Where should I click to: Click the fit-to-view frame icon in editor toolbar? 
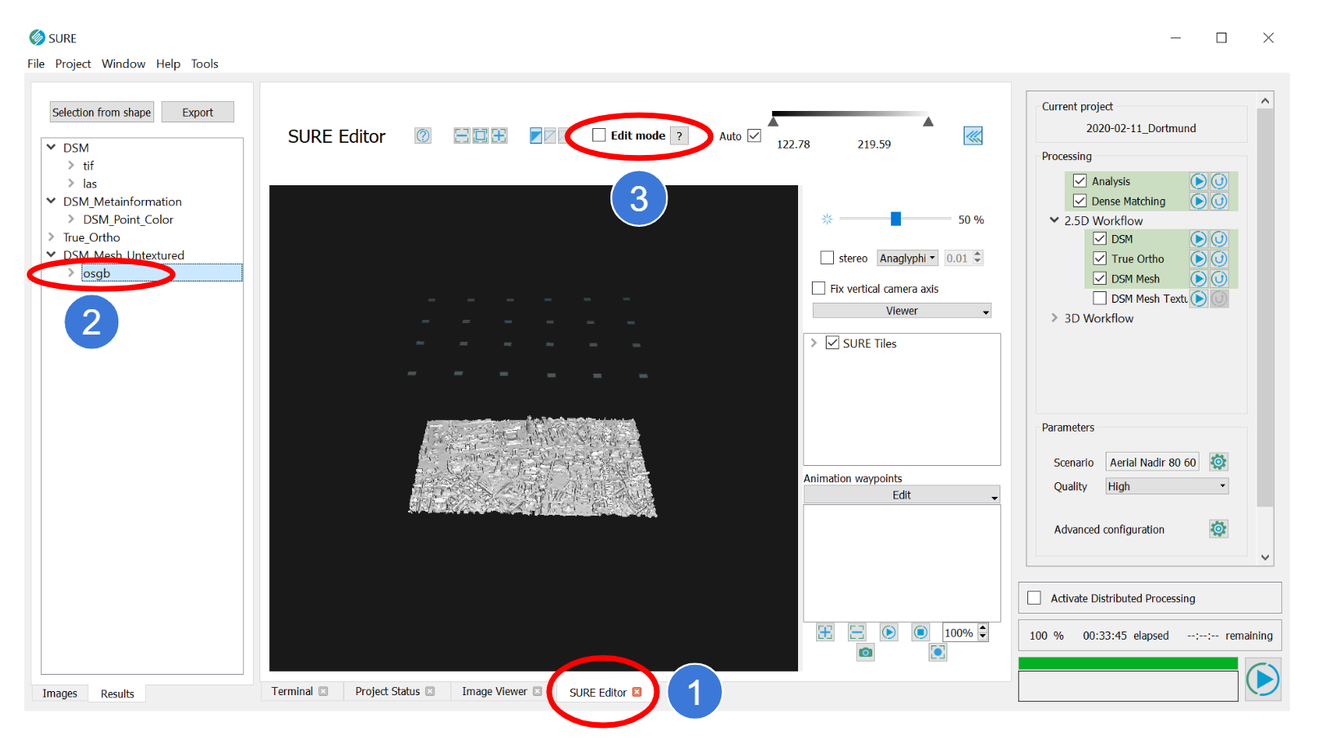[x=481, y=135]
